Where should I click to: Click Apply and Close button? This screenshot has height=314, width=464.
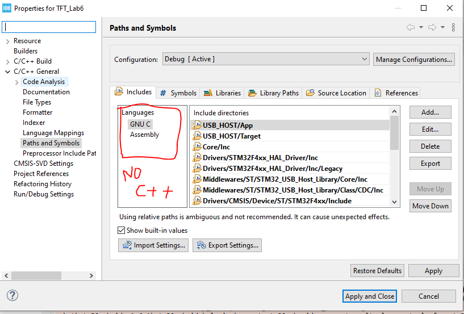coord(370,296)
